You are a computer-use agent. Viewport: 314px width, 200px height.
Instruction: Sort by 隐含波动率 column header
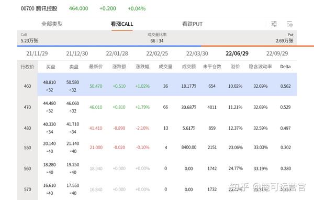tap(260, 67)
